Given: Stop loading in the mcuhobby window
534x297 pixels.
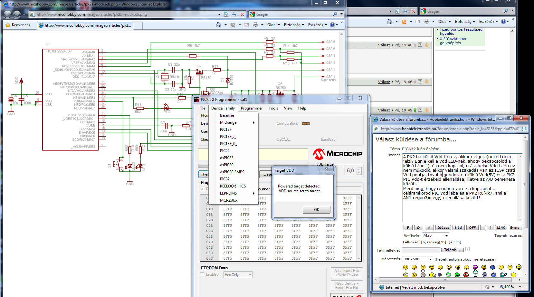Looking at the screenshot, I should pyautogui.click(x=242, y=14).
